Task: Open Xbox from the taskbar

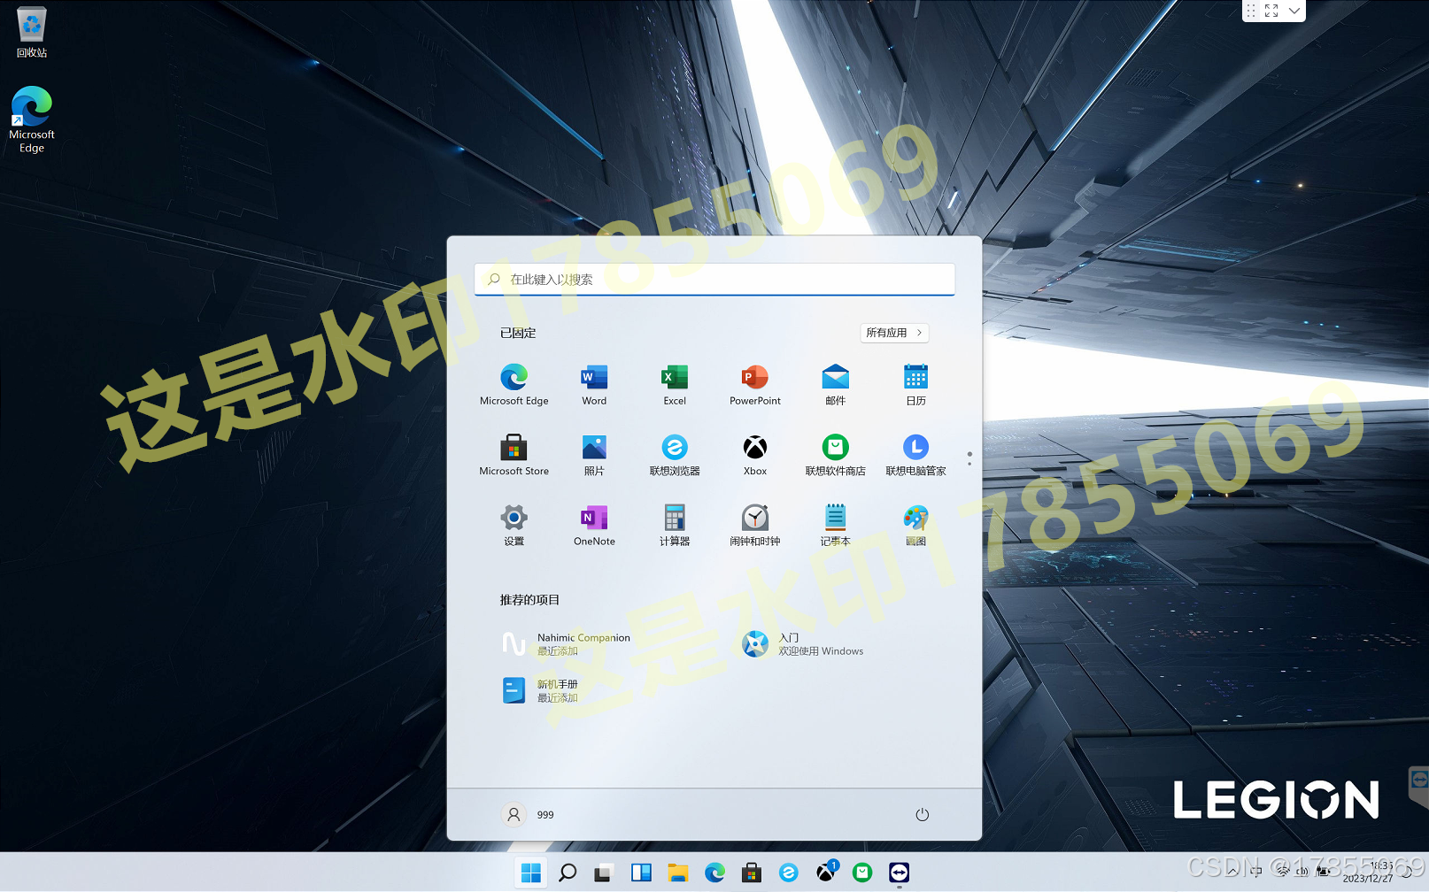Action: 825,873
